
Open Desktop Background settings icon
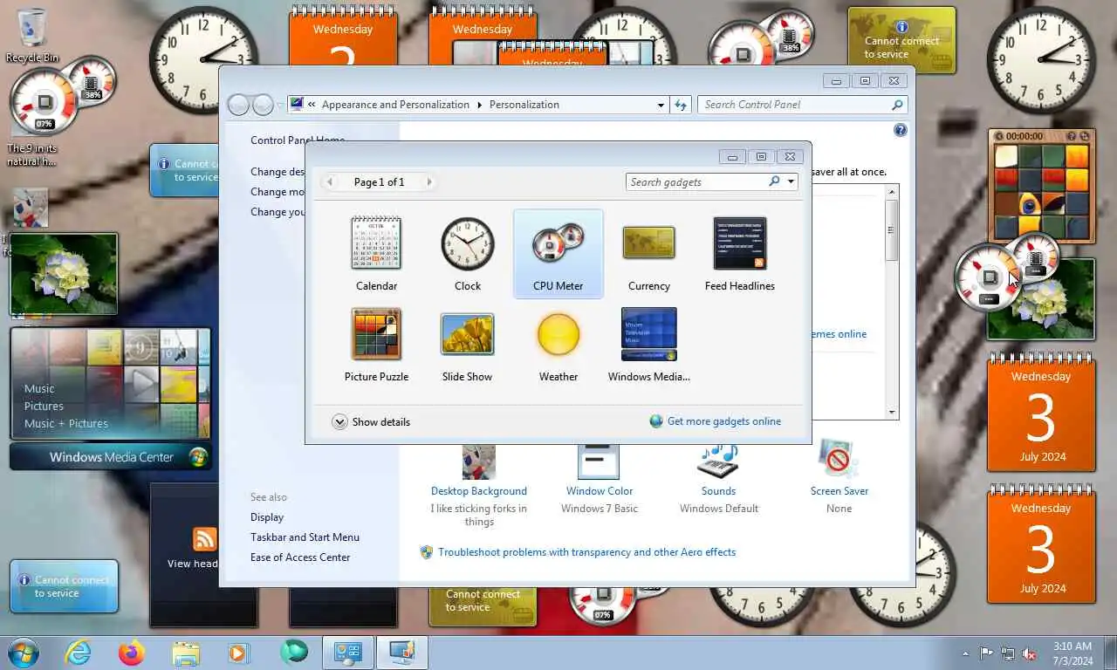click(x=478, y=461)
